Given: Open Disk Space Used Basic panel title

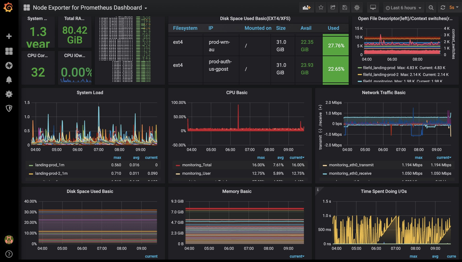Looking at the screenshot, I should [90, 191].
